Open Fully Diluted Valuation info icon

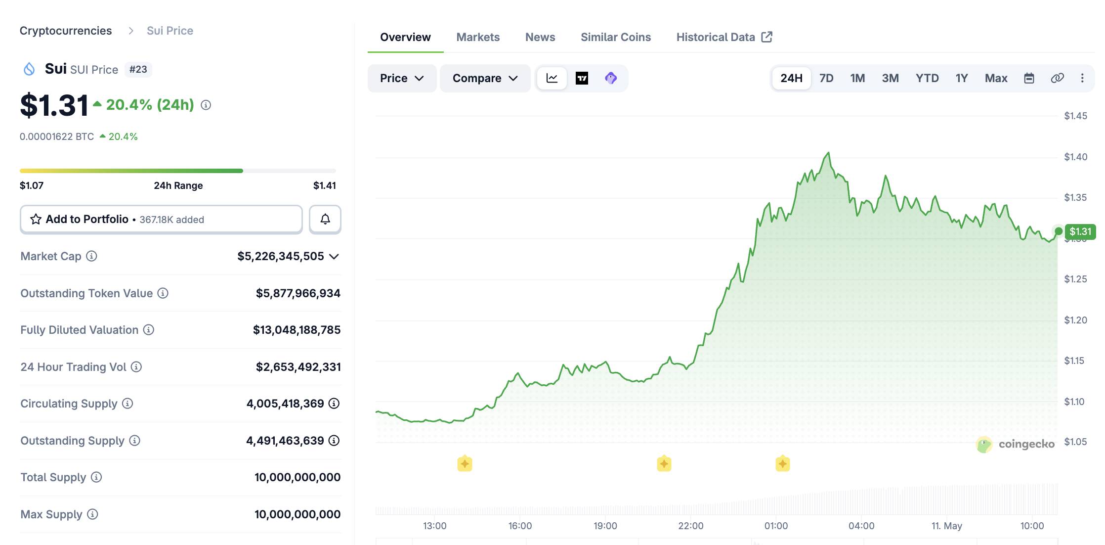(x=149, y=329)
